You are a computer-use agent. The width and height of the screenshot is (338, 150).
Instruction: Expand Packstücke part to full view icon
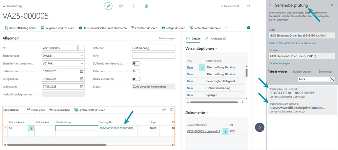coord(172,110)
